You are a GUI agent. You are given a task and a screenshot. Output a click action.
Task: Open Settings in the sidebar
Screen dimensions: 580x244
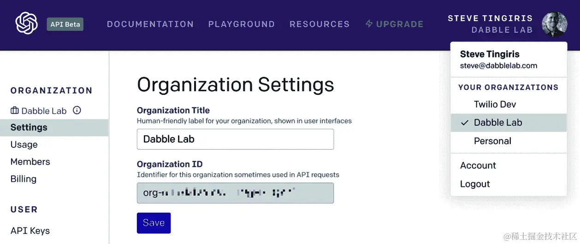[x=54, y=128]
